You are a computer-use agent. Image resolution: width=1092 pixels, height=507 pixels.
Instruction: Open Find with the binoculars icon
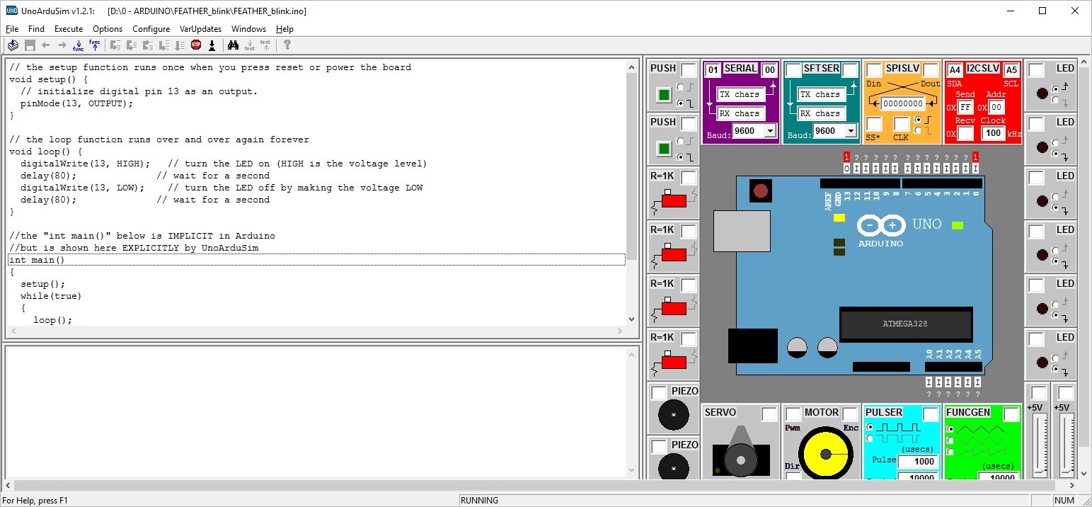tap(233, 45)
